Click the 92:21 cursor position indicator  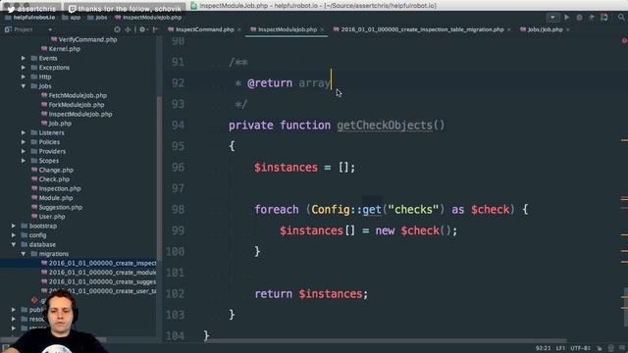coord(543,349)
